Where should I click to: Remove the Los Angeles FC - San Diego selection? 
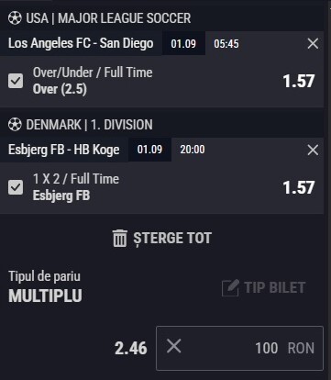[x=313, y=43]
